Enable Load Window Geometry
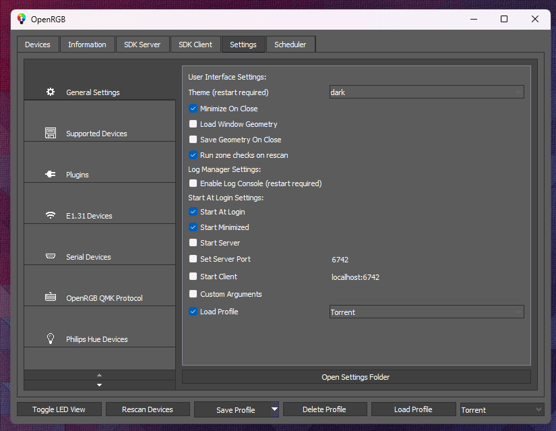The width and height of the screenshot is (556, 431). (x=193, y=124)
